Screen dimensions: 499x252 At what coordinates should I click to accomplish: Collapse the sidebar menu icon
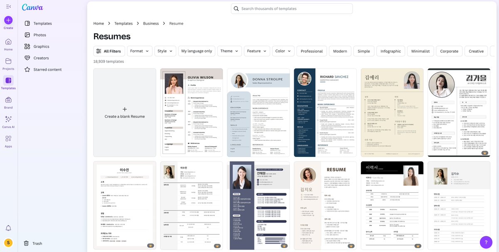pyautogui.click(x=8, y=7)
